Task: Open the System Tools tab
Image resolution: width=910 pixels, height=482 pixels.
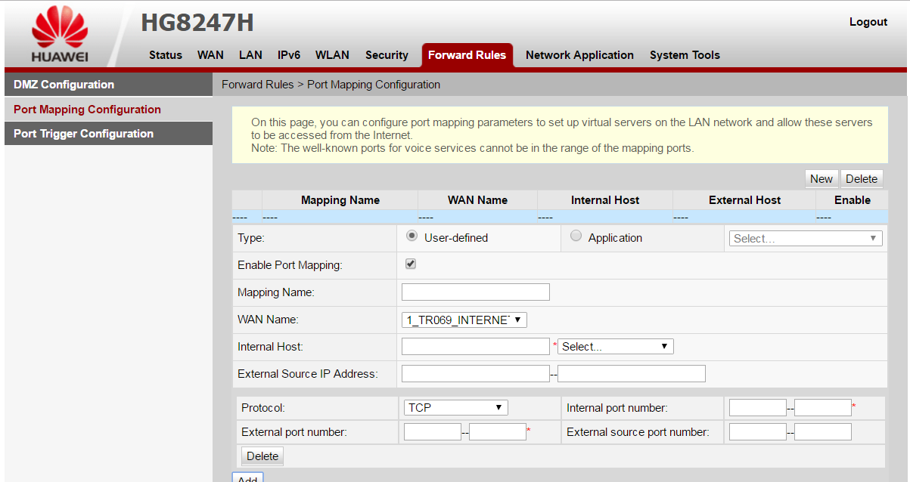Action: click(x=685, y=55)
